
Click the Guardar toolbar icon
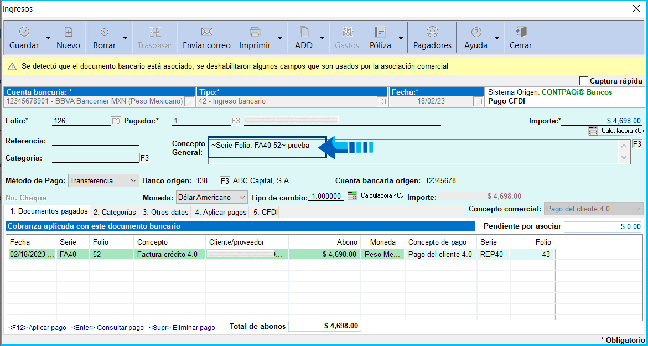24,32
